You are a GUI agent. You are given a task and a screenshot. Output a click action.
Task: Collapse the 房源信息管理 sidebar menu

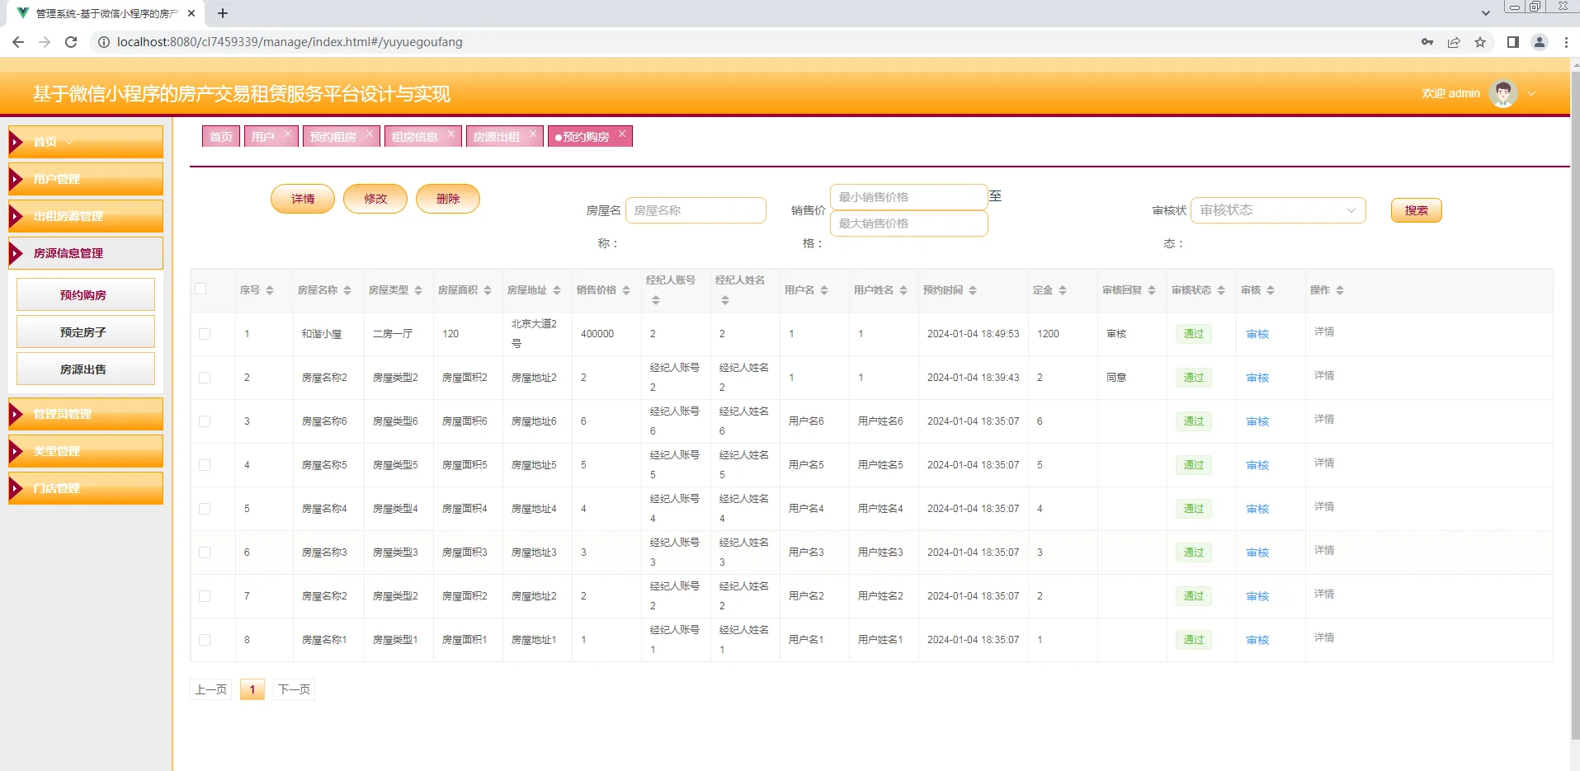coord(86,253)
